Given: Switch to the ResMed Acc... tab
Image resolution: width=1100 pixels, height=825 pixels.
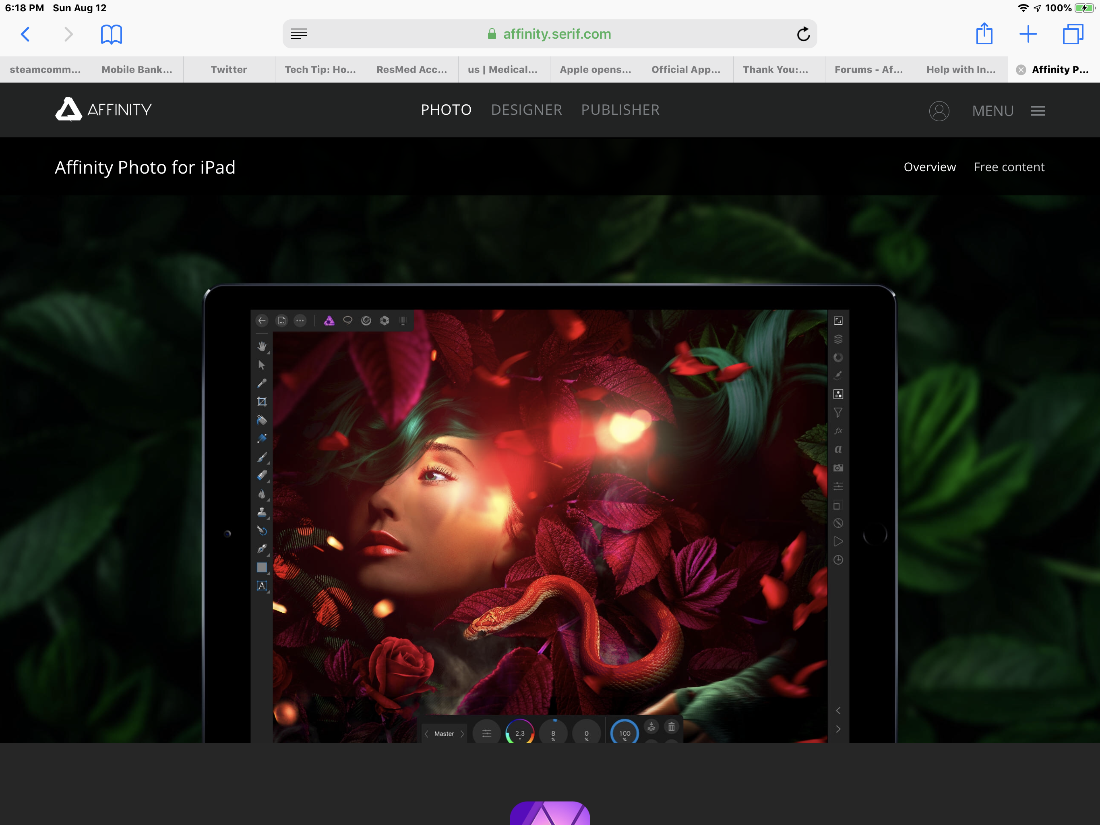Looking at the screenshot, I should [412, 70].
